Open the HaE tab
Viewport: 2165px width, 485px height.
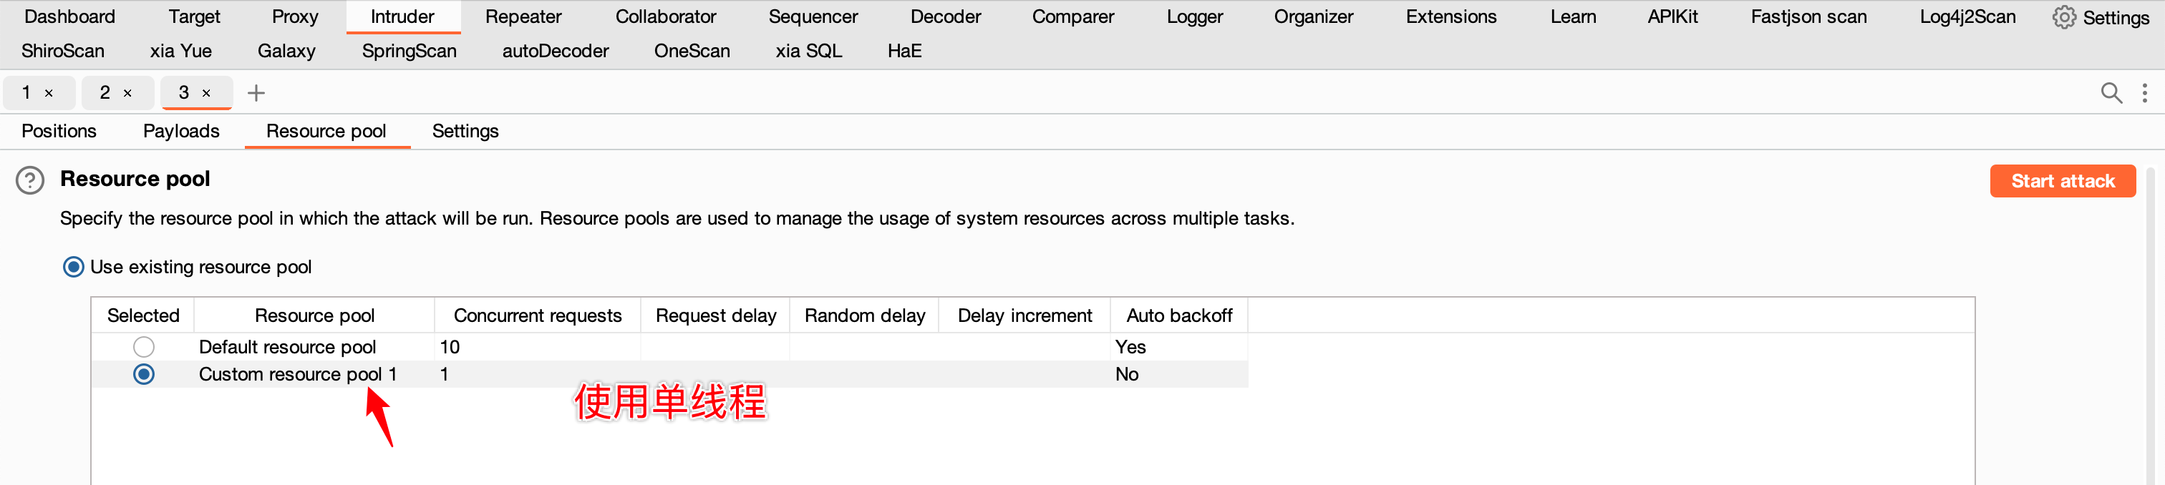click(904, 52)
